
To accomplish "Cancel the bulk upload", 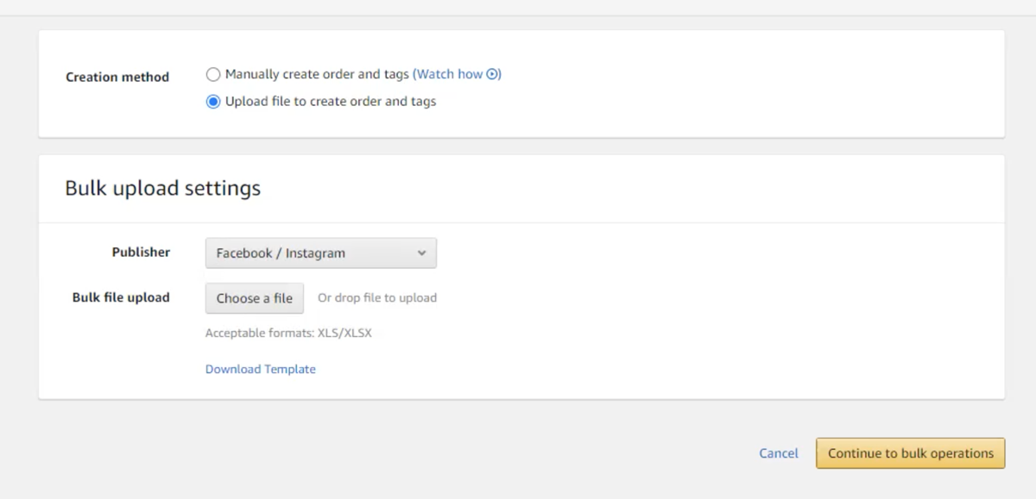I will 778,453.
